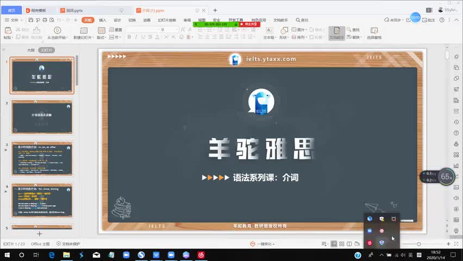The width and height of the screenshot is (463, 261).
Task: Click the help question mark icon in ribbon
Action: pos(442,20)
